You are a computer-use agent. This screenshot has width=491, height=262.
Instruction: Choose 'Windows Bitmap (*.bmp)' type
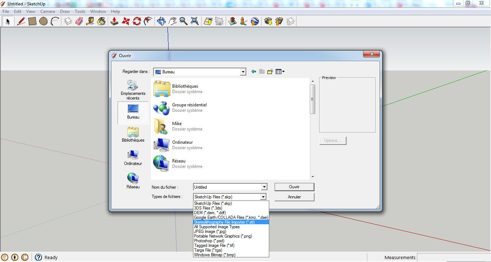[x=231, y=255]
